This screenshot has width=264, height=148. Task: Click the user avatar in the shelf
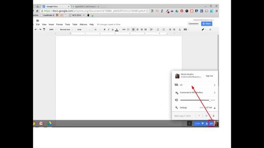click(216, 124)
